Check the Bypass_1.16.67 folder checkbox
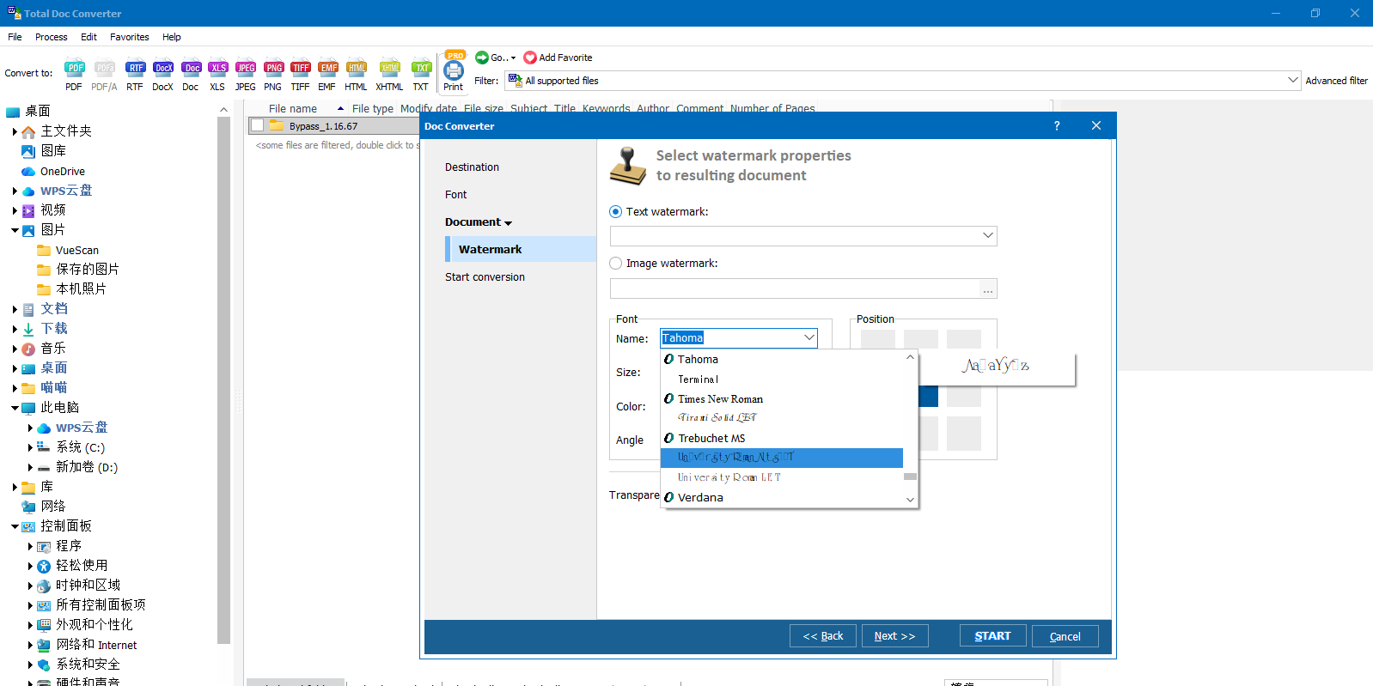Viewport: 1373px width, 686px height. (257, 126)
